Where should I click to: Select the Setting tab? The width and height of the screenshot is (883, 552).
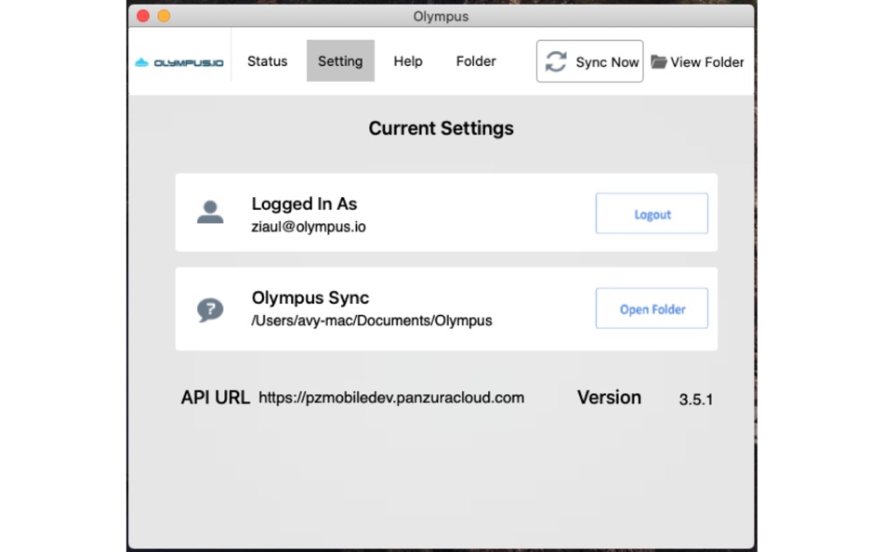340,60
